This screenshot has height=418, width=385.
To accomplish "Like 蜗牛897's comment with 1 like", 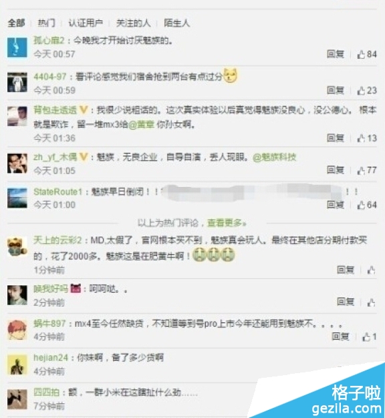I will pyautogui.click(x=370, y=337).
